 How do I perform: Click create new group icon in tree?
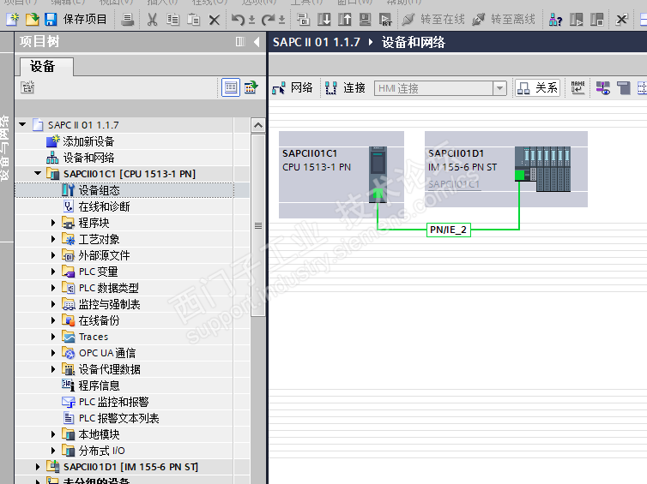click(27, 87)
